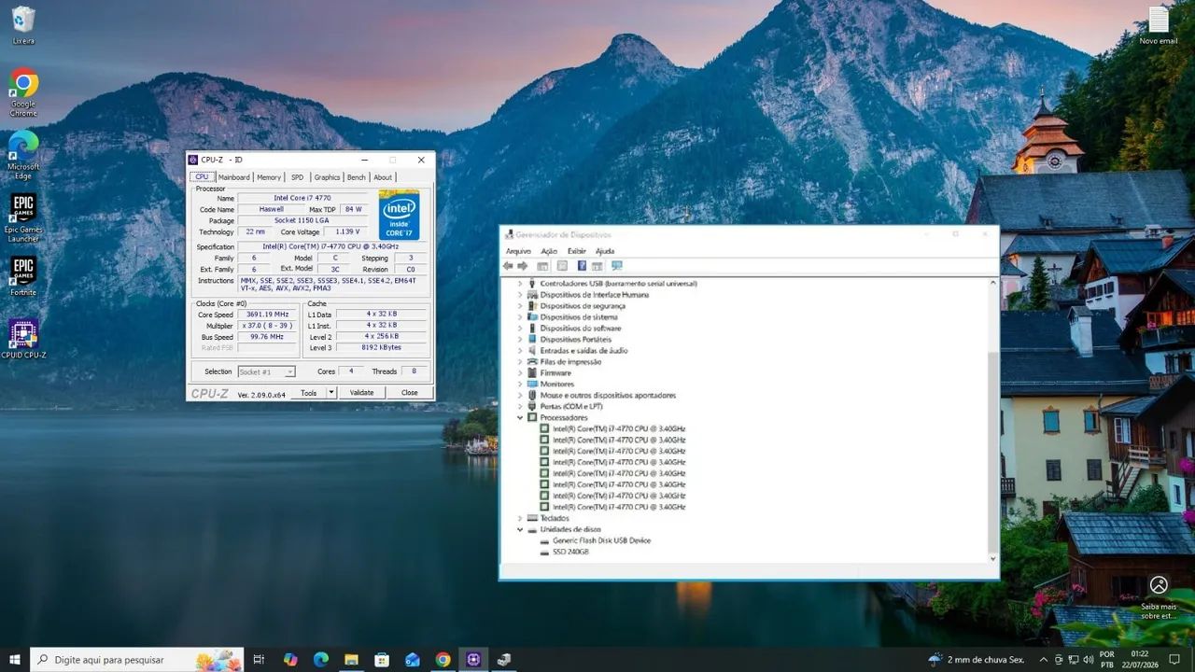
Task: Select SSD 240GB disk entry
Action: (x=570, y=552)
